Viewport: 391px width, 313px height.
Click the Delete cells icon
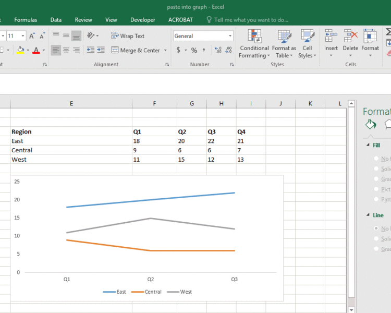(350, 41)
